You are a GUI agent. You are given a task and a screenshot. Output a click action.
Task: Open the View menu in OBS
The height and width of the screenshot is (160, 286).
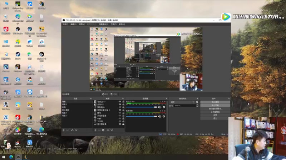pyautogui.click(x=82, y=24)
